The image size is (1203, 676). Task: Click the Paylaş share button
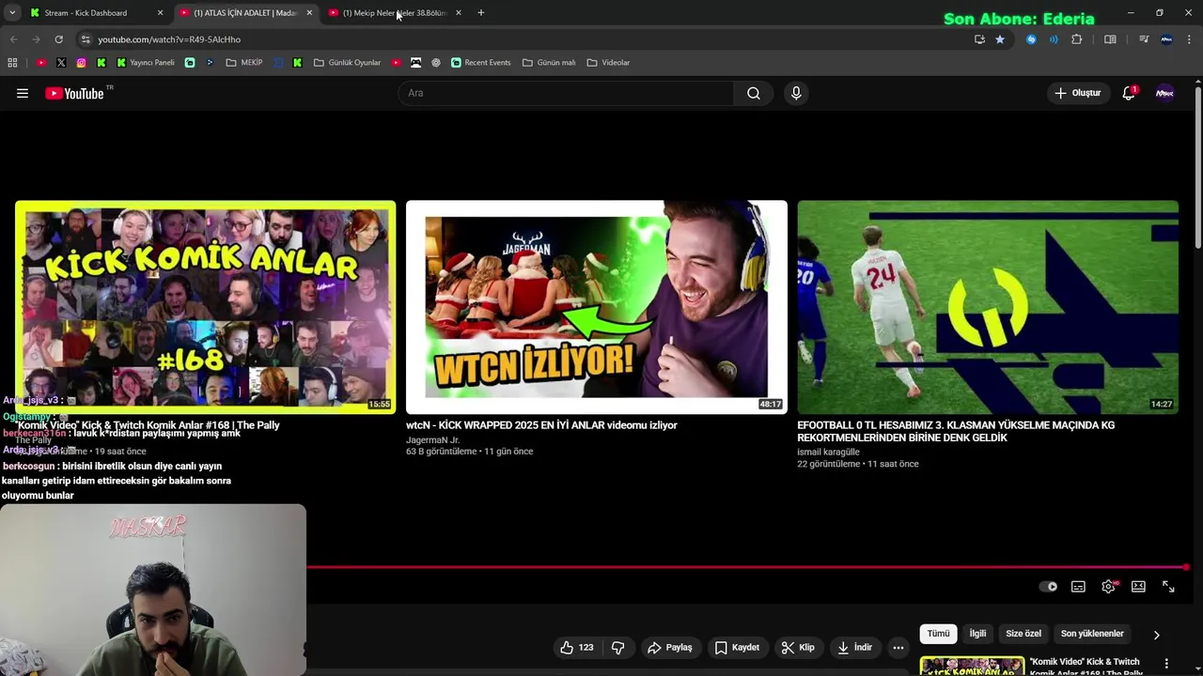670,647
